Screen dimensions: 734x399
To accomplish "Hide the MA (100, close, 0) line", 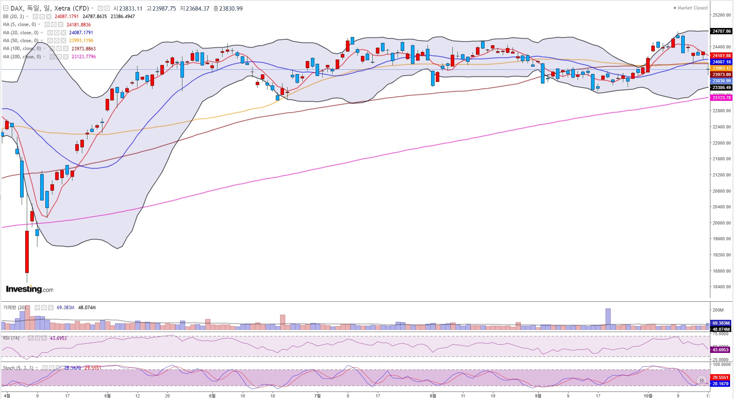I will click(52, 48).
